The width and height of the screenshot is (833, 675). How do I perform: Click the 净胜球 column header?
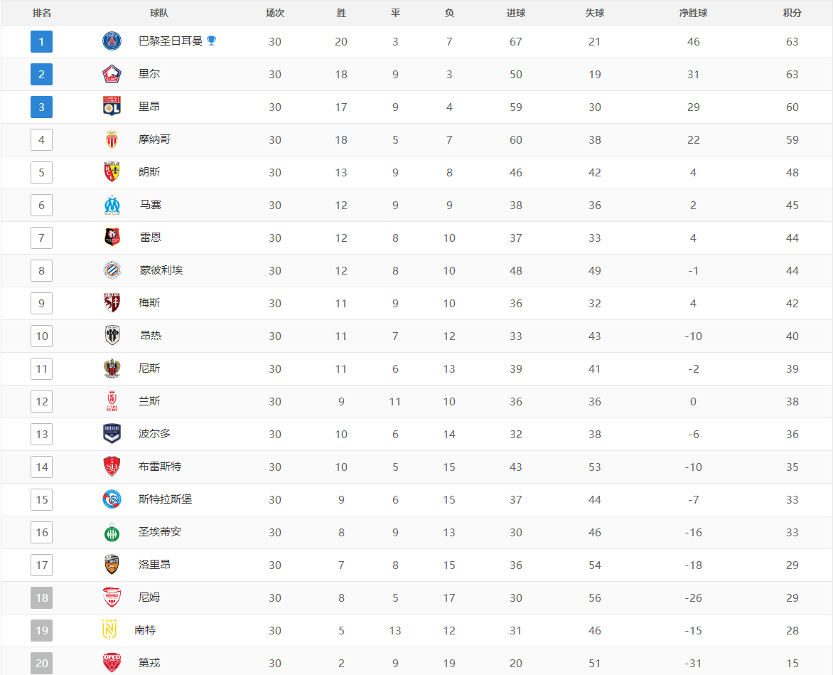693,13
